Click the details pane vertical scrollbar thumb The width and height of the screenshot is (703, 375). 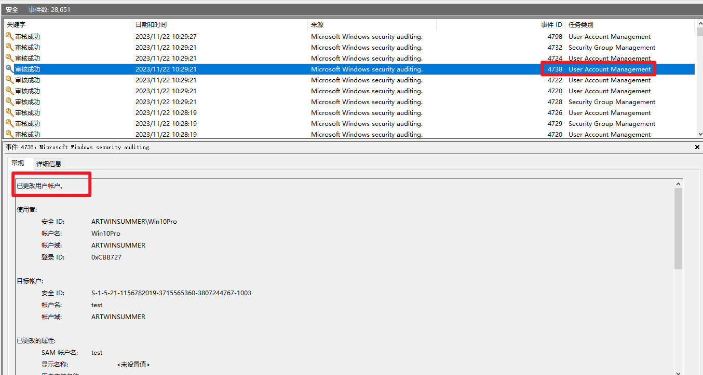(678, 228)
